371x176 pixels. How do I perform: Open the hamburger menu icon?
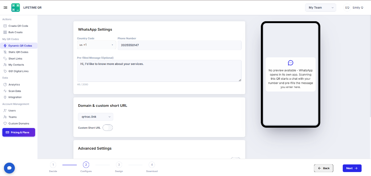[x=5, y=8]
